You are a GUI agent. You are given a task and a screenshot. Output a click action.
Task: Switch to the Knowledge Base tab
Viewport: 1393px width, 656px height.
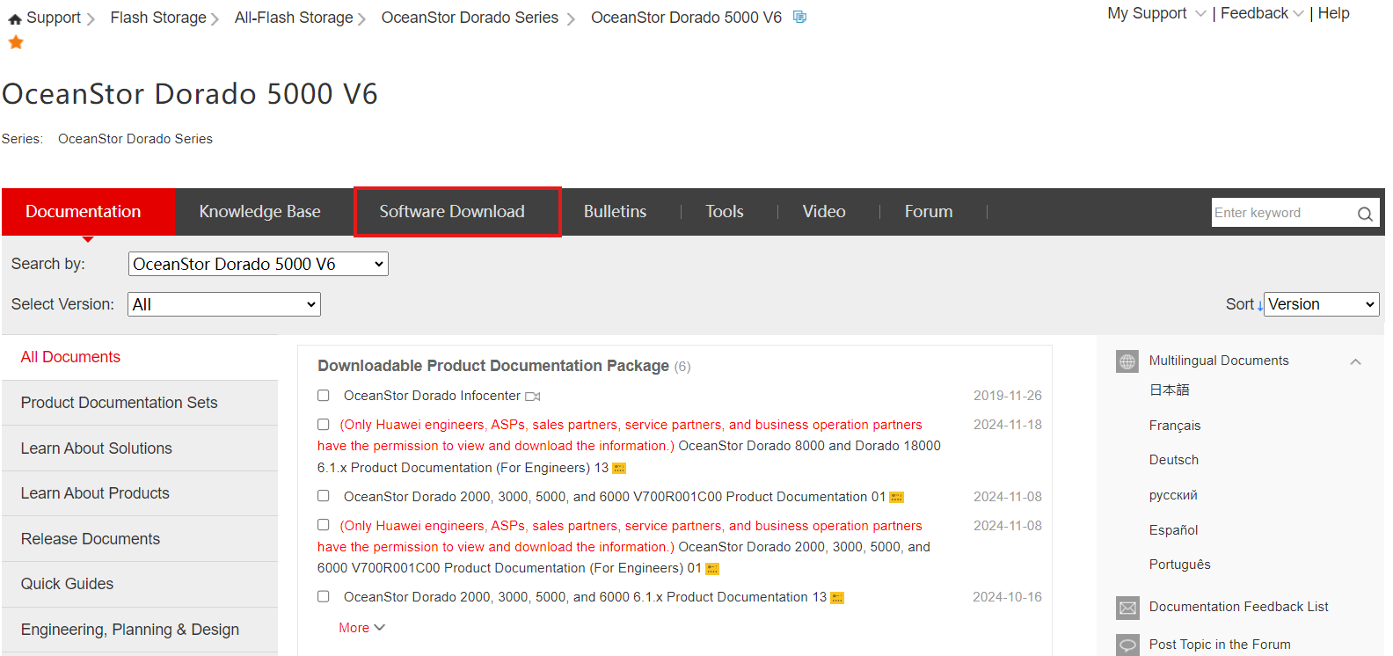(260, 212)
